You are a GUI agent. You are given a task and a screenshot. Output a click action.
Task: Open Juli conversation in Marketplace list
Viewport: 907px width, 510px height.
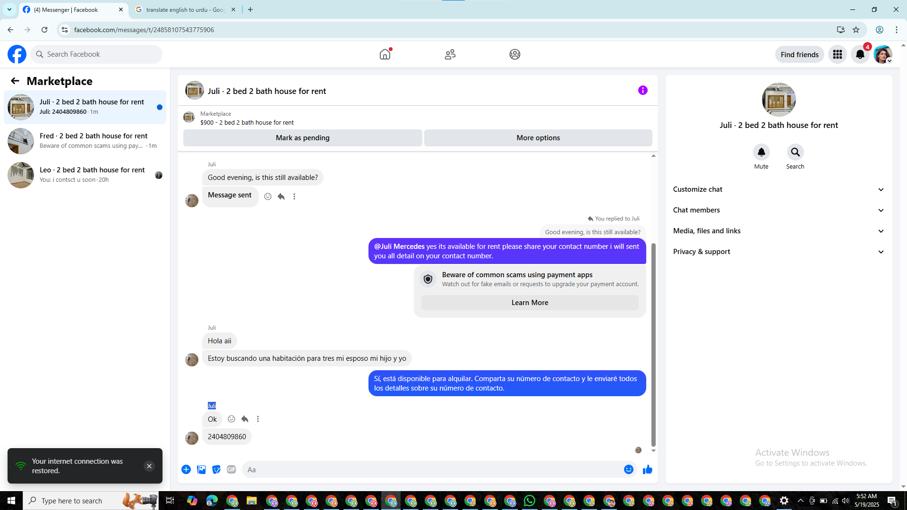point(85,107)
